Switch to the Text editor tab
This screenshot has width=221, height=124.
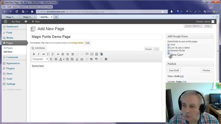point(156,49)
